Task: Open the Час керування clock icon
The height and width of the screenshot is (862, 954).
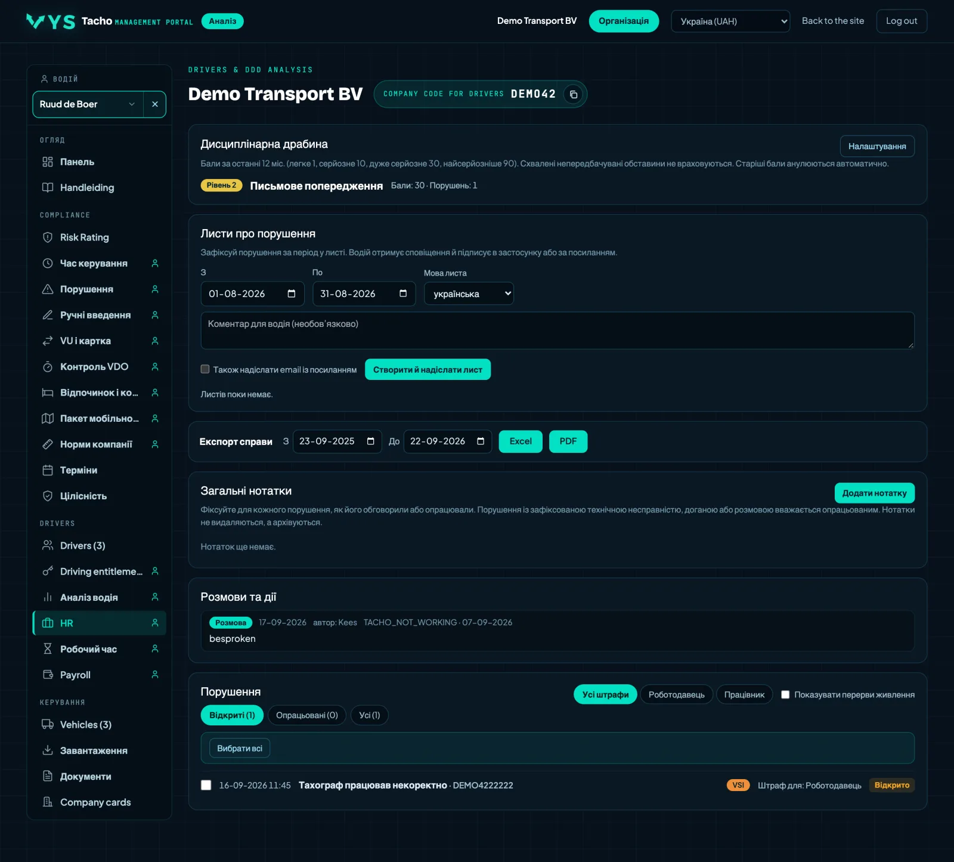Action: click(48, 263)
